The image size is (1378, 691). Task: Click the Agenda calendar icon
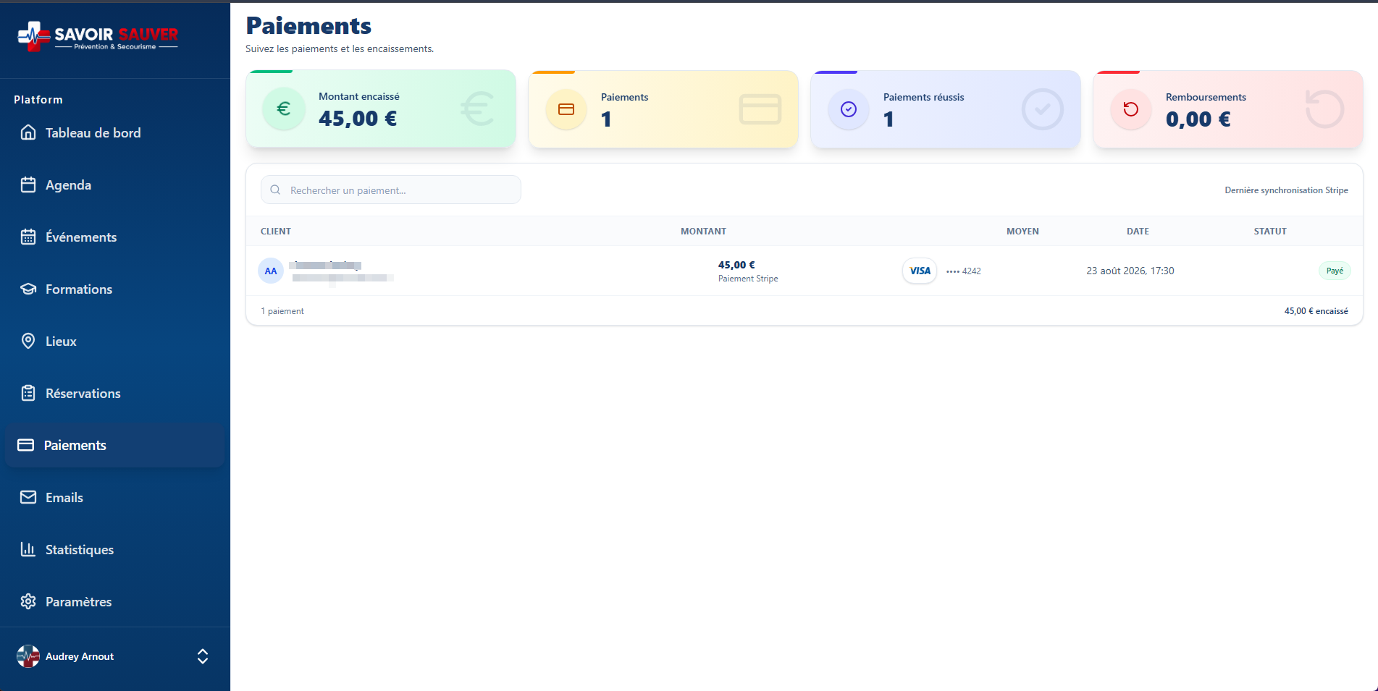click(28, 185)
